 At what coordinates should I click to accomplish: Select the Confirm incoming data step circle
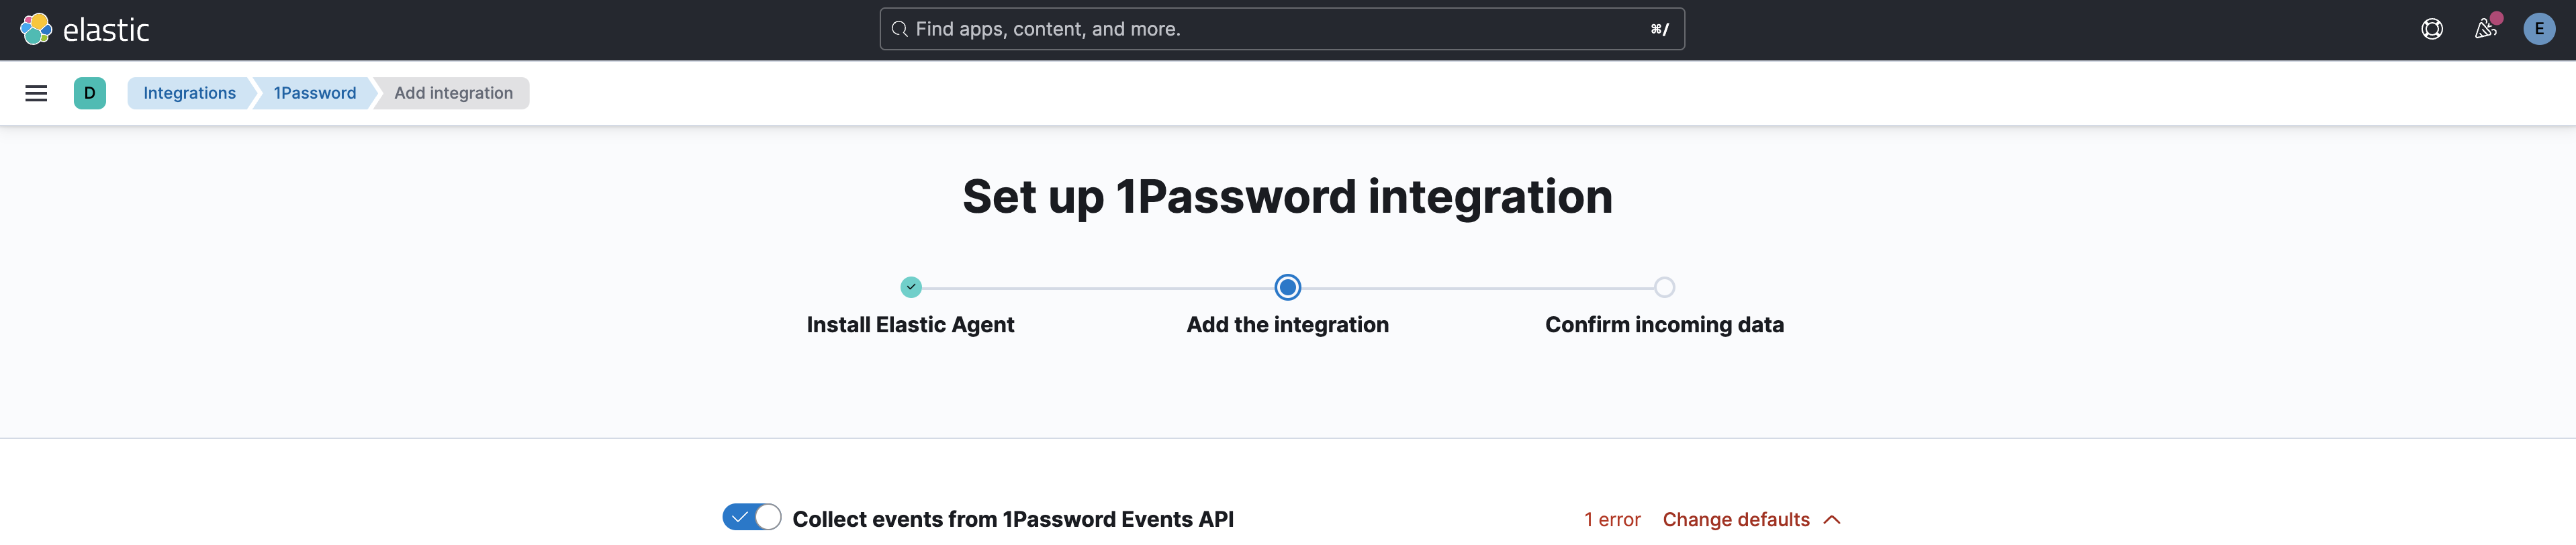coord(1664,287)
